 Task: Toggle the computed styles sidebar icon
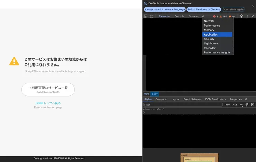(253, 105)
